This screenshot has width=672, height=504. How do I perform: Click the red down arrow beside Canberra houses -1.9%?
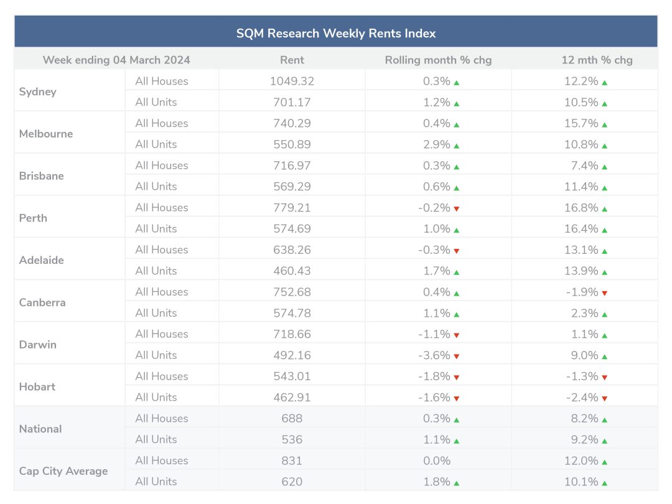(x=604, y=293)
